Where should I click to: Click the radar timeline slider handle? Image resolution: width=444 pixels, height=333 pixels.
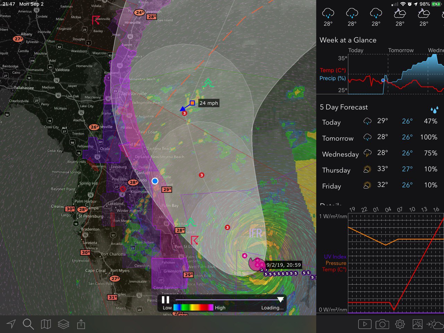point(280,300)
